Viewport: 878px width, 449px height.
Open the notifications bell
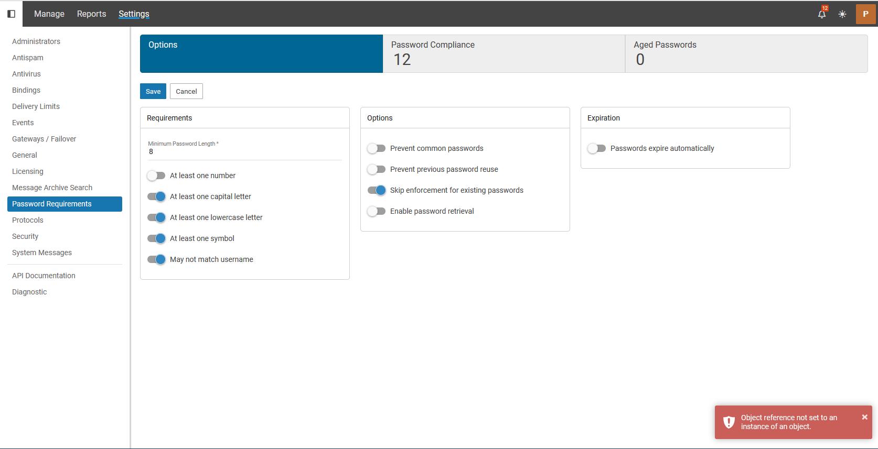822,14
